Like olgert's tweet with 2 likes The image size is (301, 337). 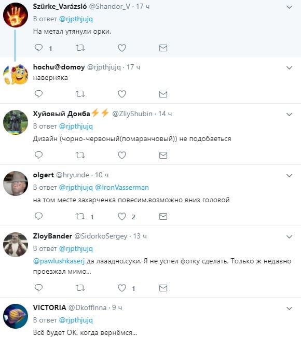[x=122, y=216]
